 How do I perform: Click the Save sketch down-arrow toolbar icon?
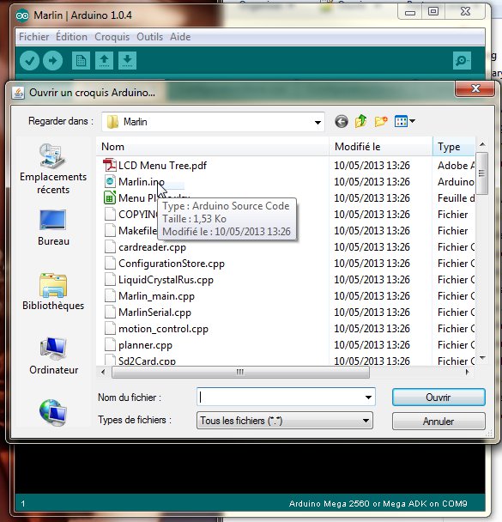click(x=127, y=61)
